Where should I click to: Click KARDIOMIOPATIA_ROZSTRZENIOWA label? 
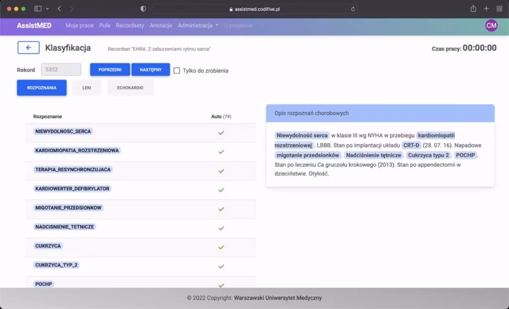[x=77, y=151]
